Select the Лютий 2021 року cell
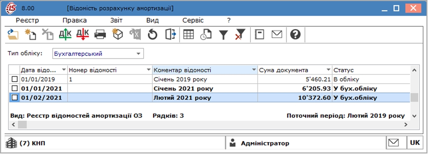The height and width of the screenshot is (155, 429). point(205,97)
